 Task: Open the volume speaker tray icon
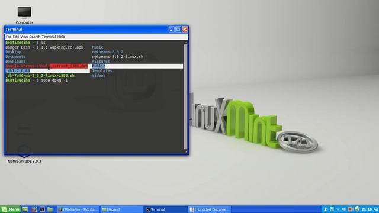[344, 209]
